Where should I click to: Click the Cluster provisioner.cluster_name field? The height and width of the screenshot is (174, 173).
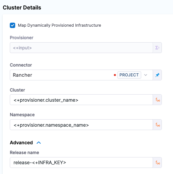(81, 100)
